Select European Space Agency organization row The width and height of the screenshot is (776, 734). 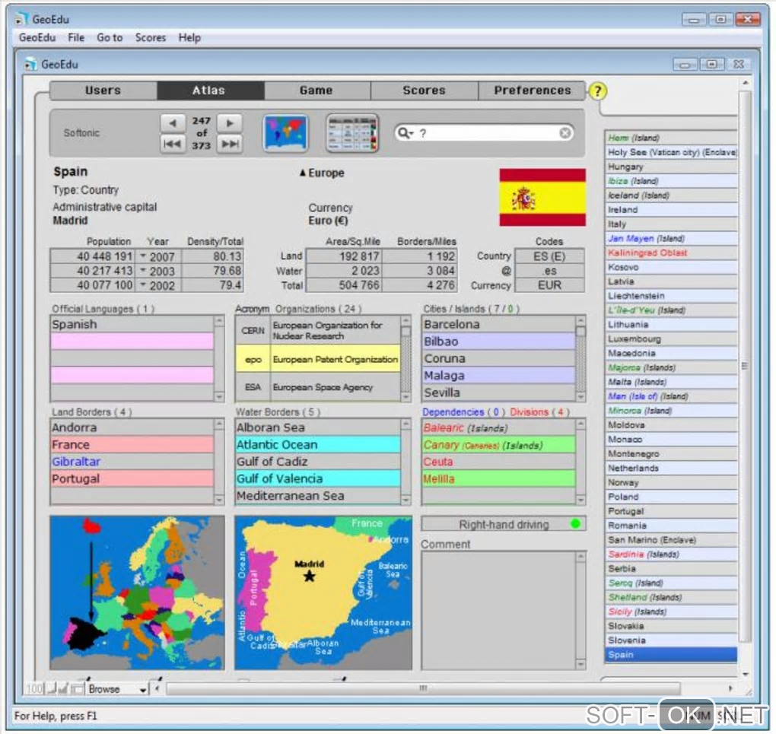coord(318,387)
